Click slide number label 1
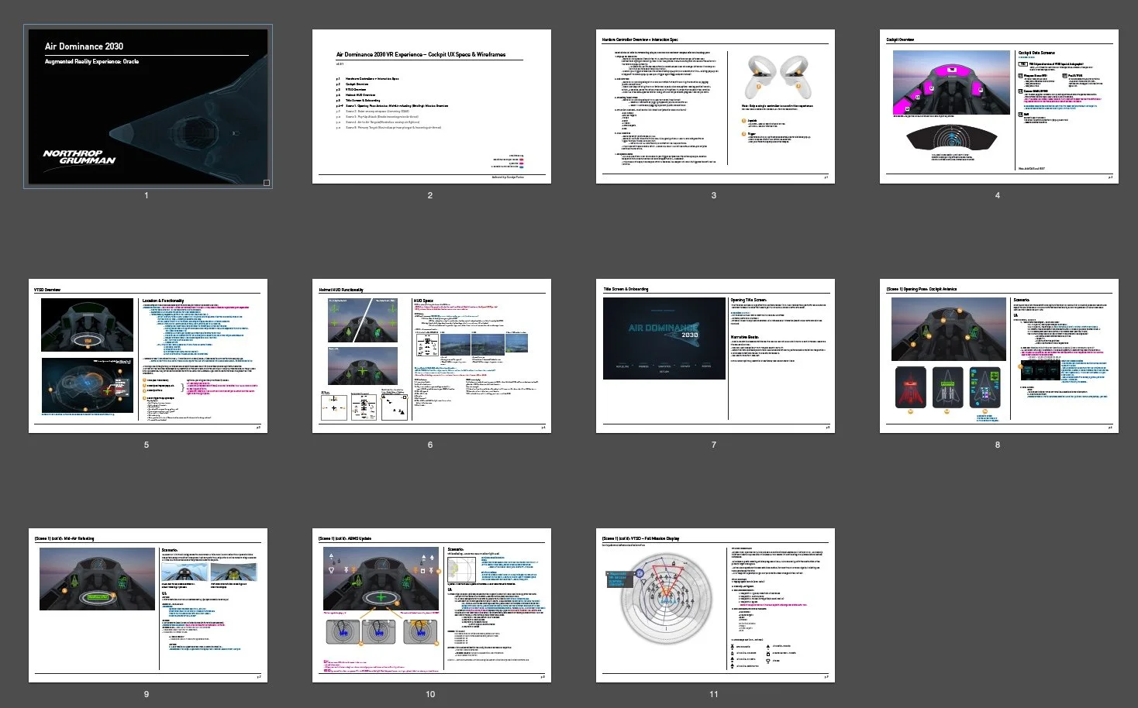The width and height of the screenshot is (1138, 708). [x=147, y=195]
